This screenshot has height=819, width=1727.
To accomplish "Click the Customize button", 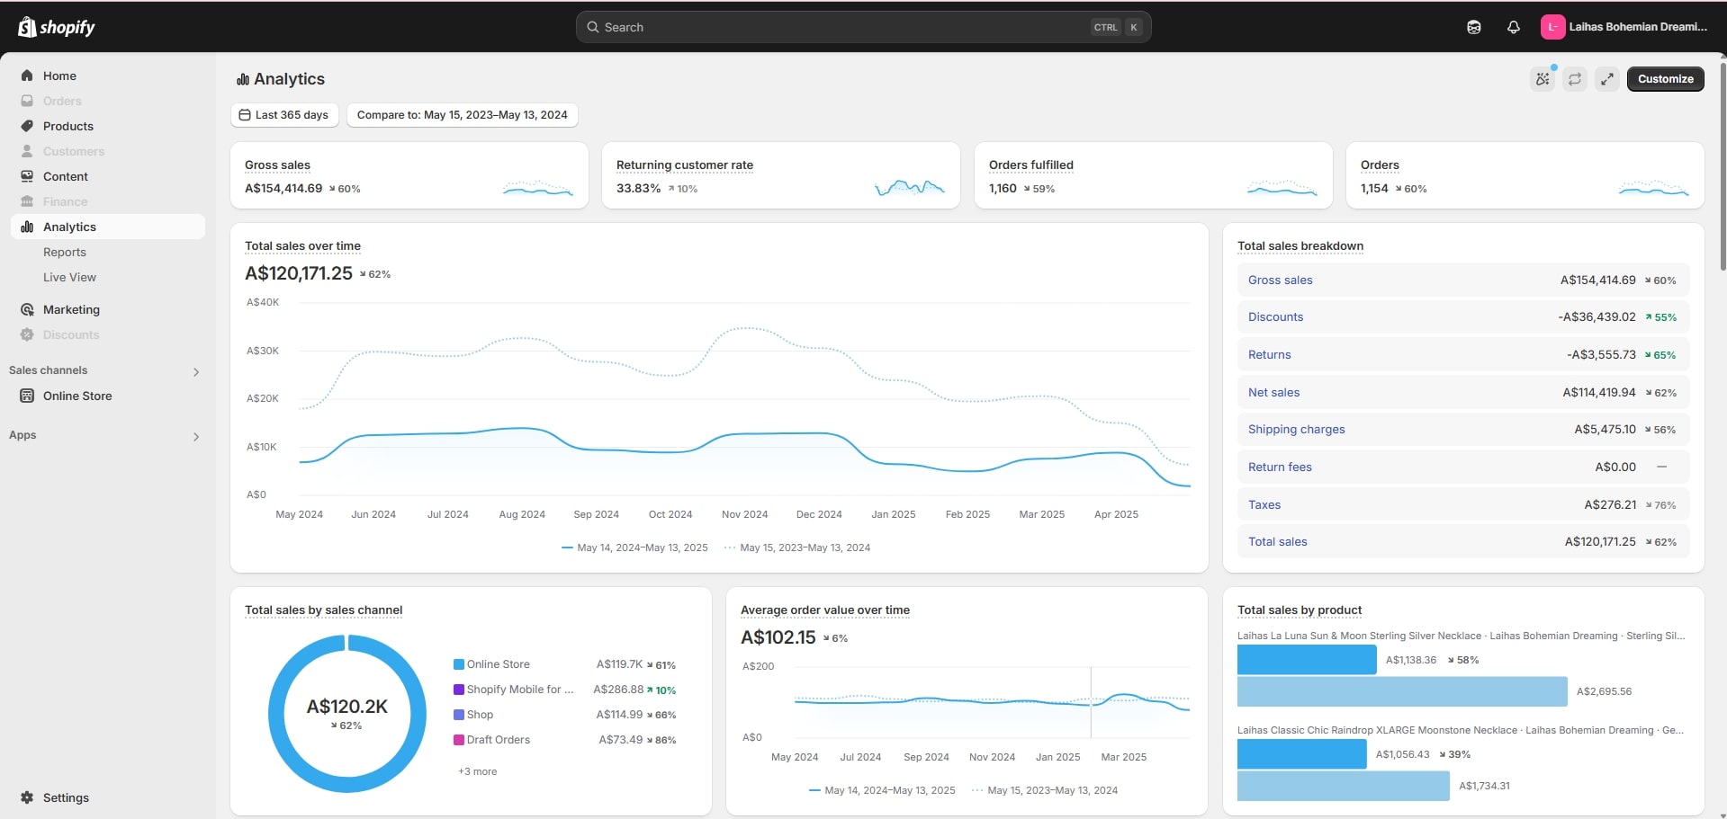I will [1664, 79].
